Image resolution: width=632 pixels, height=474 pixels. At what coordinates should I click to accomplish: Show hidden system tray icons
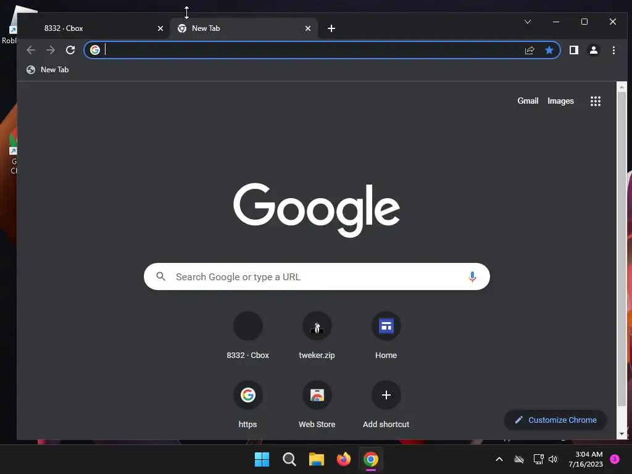[499, 459]
